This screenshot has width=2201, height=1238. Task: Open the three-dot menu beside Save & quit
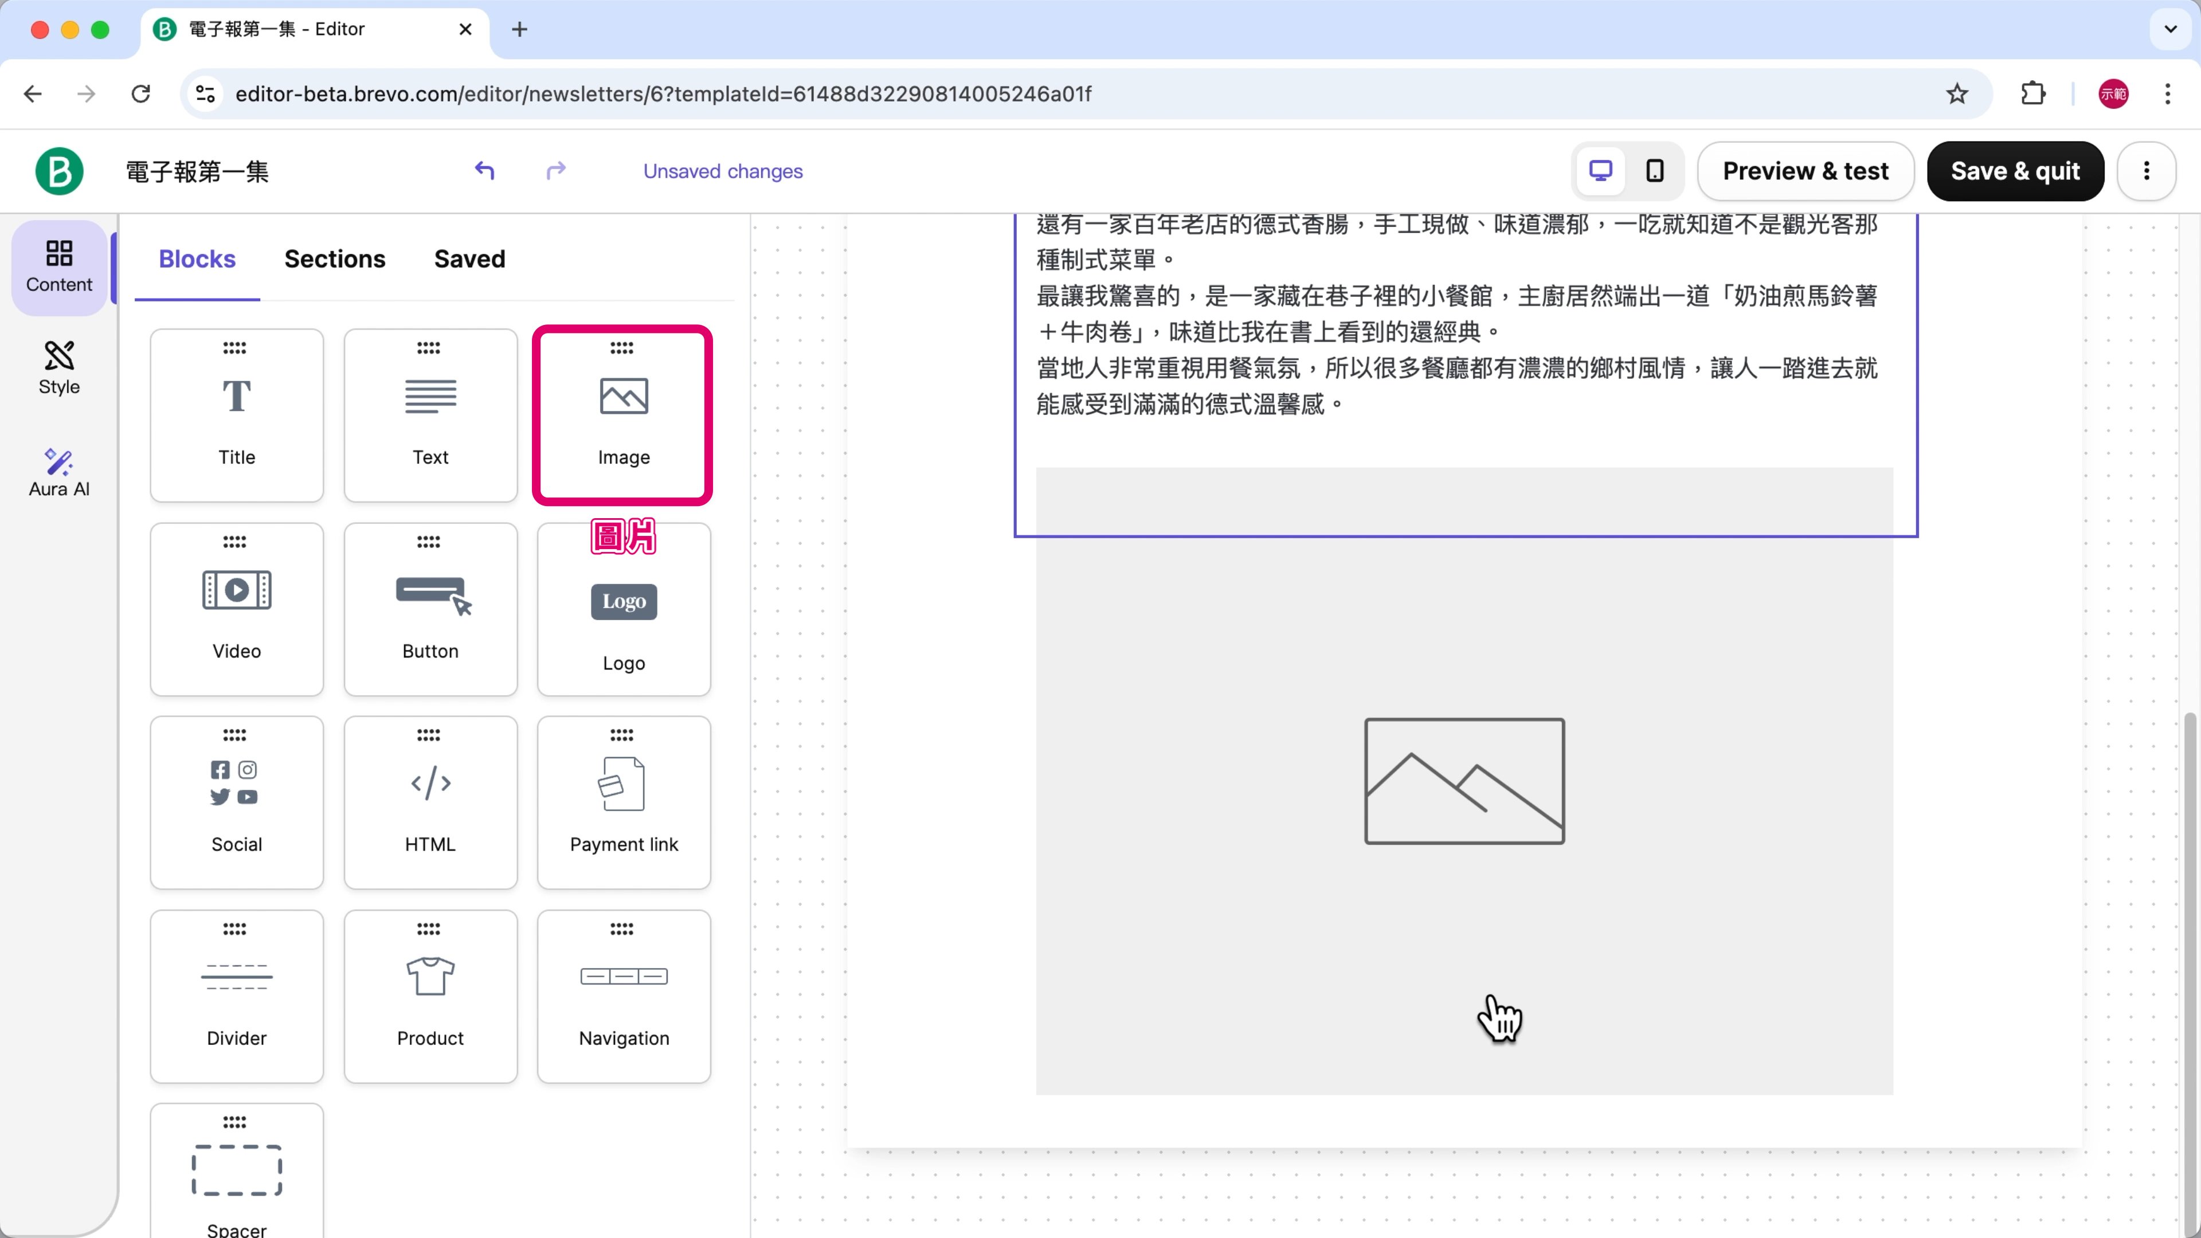tap(2145, 171)
